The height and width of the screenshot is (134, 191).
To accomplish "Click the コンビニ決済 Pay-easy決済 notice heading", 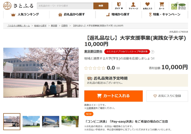I will tap(126, 121).
